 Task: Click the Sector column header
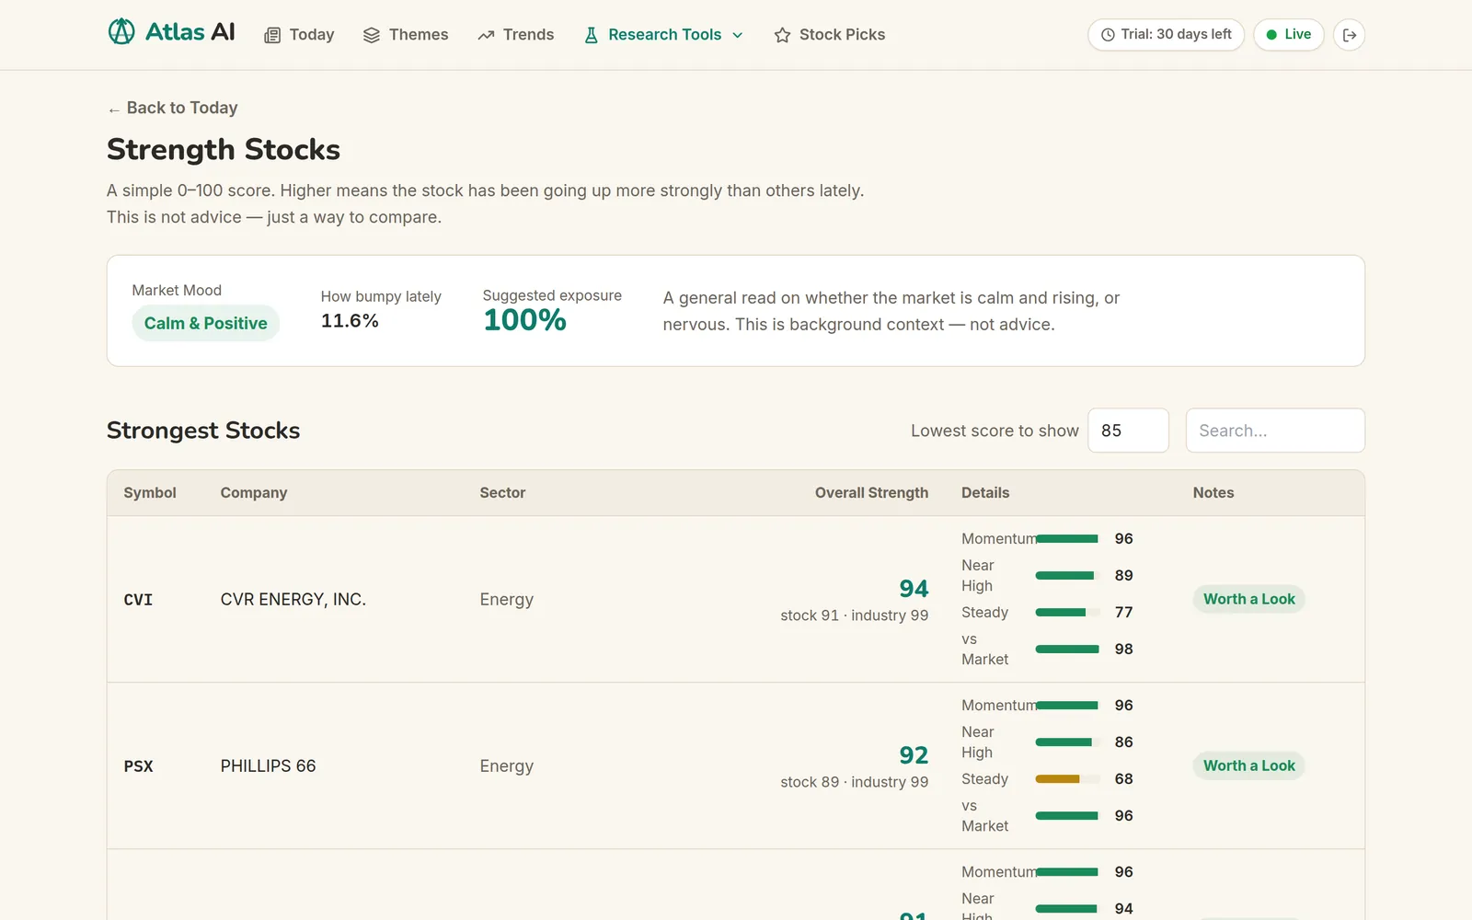tap(502, 493)
